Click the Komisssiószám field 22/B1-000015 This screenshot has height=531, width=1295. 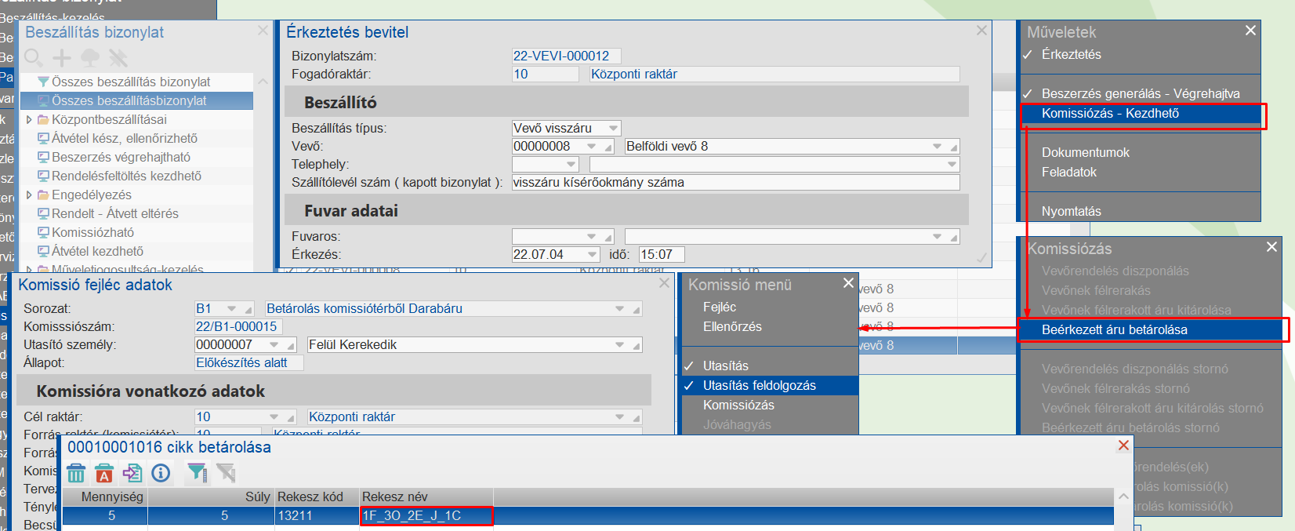pyautogui.click(x=238, y=326)
